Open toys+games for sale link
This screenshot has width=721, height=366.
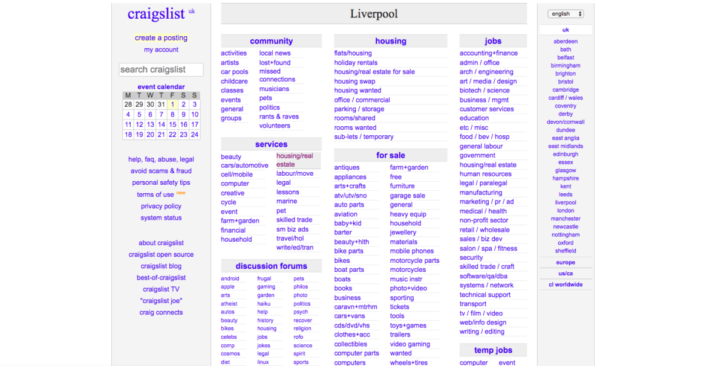408,326
